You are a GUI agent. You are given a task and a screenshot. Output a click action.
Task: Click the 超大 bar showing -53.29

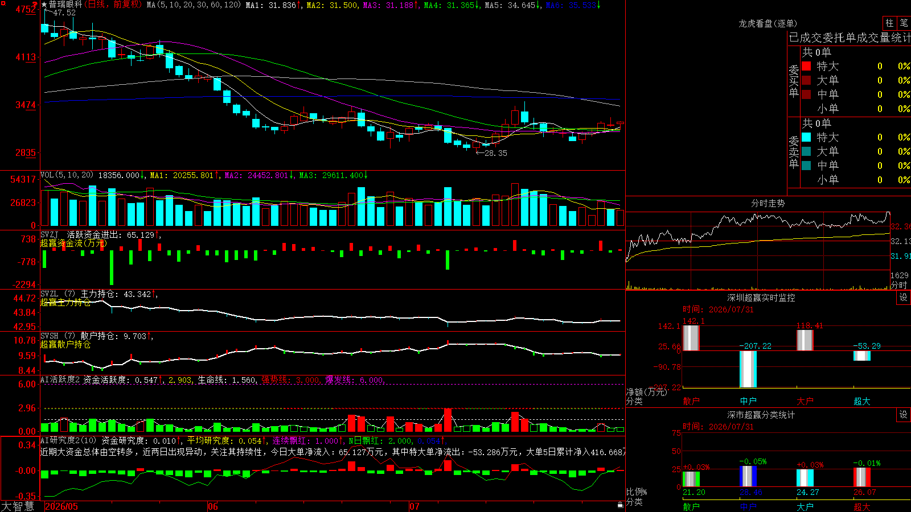tap(861, 356)
